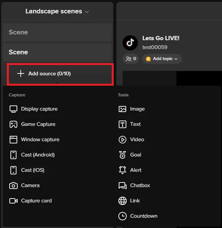This screenshot has width=222, height=228.
Task: Add a Video source label
Action: 137,140
